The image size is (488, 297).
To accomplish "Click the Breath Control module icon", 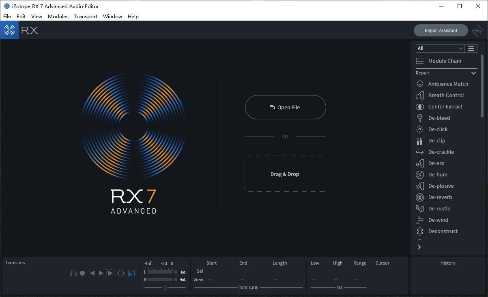I will coord(420,95).
